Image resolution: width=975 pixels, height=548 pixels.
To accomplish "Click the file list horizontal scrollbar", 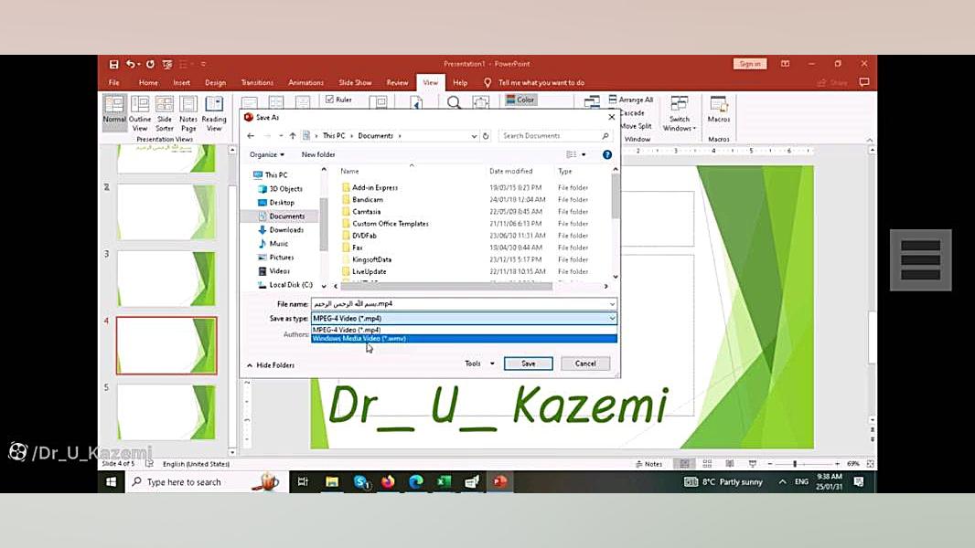I will pos(446,286).
